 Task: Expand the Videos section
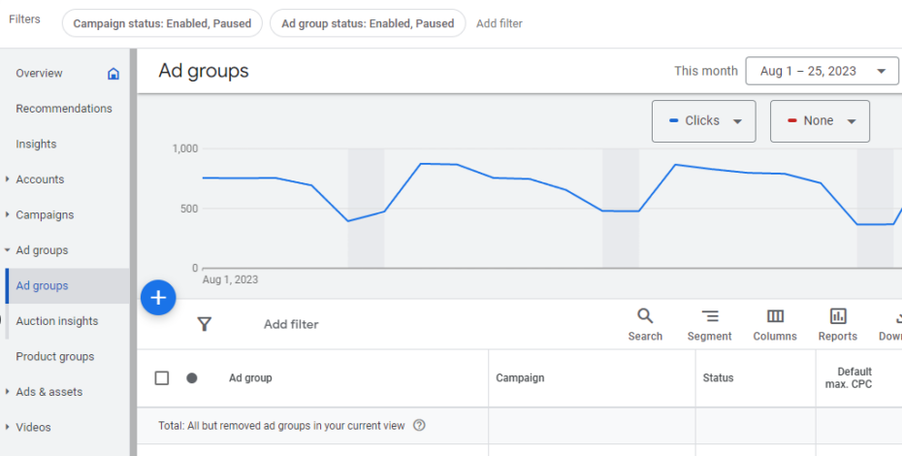(7, 427)
